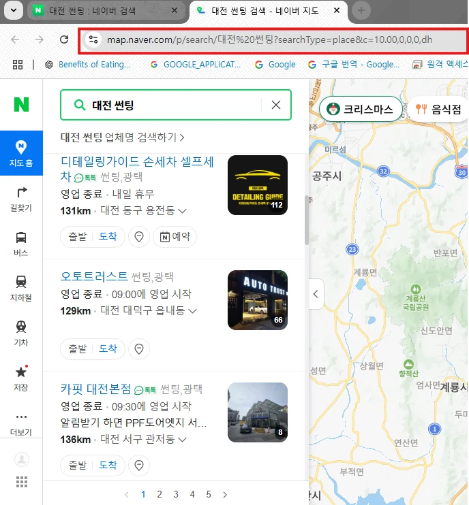The width and height of the screenshot is (469, 505).
Task: Open the Google bookmark
Action: point(275,65)
